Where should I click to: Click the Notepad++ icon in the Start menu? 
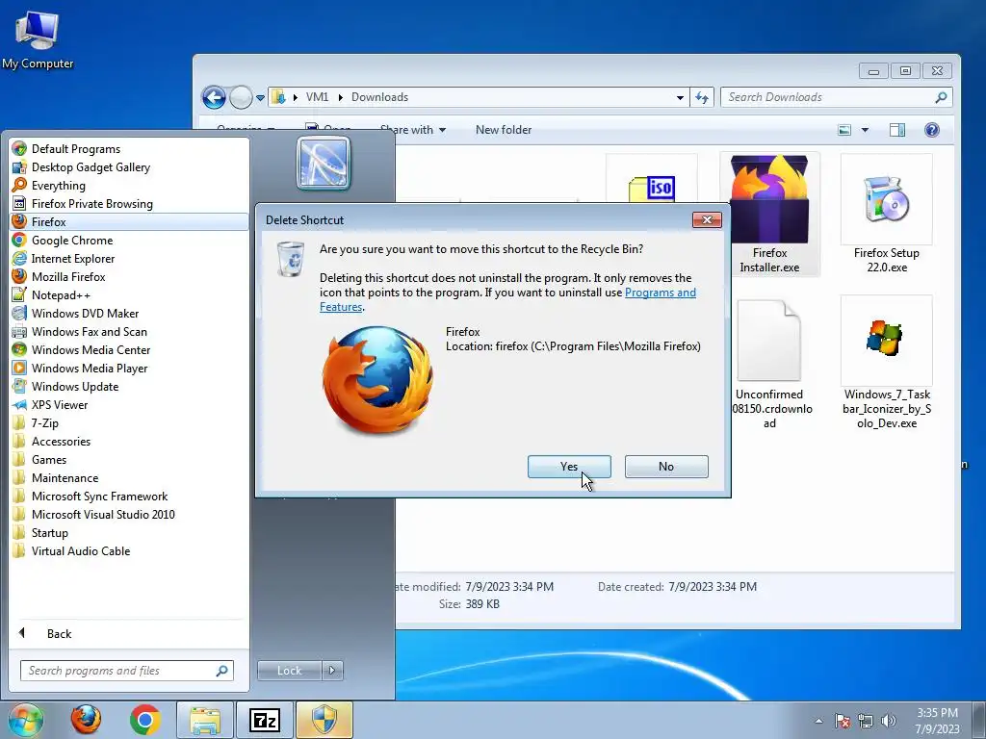(x=19, y=294)
